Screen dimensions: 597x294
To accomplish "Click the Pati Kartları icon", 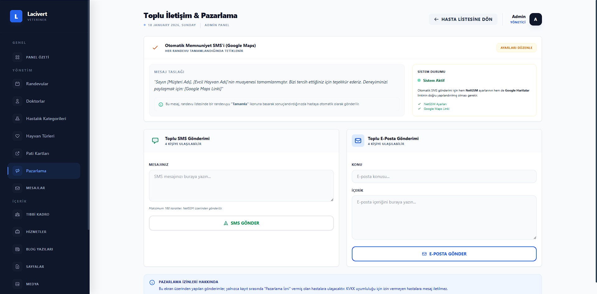I will pyautogui.click(x=17, y=153).
